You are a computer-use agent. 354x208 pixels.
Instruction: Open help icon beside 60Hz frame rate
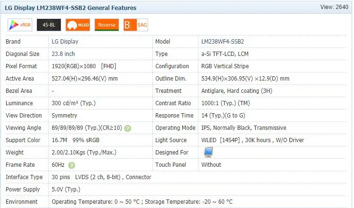click(72, 165)
